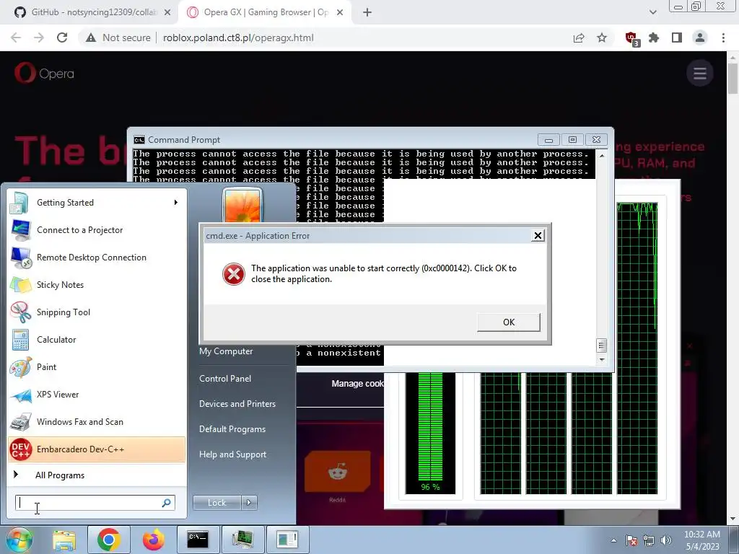Click the network tray icon
Screen dimensions: 739x554
point(649,540)
